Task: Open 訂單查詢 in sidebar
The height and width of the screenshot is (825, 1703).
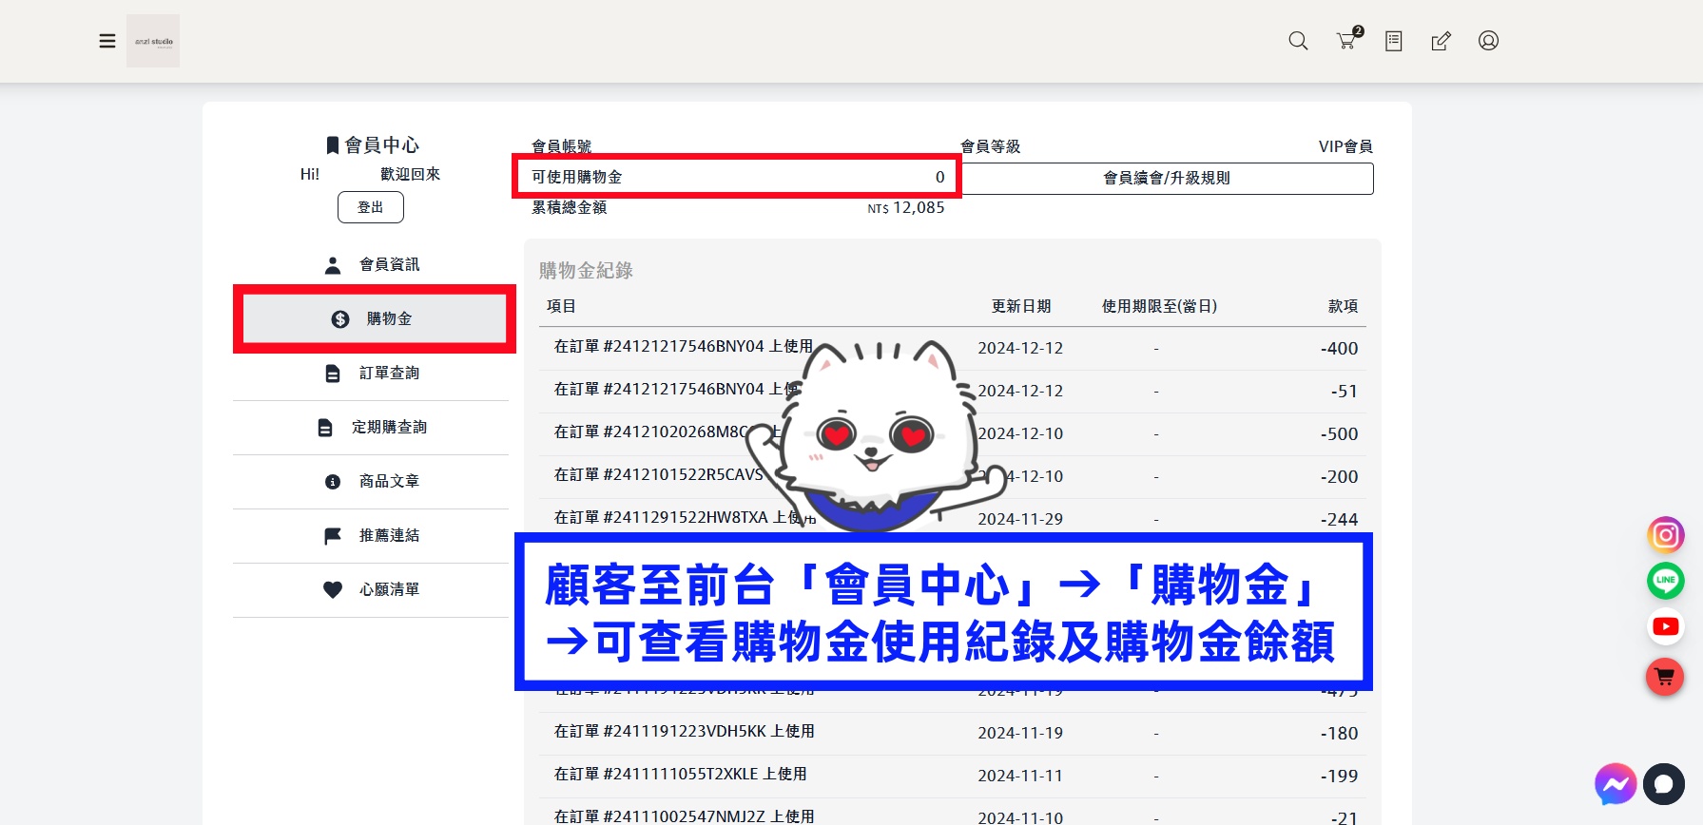Action: coord(371,374)
